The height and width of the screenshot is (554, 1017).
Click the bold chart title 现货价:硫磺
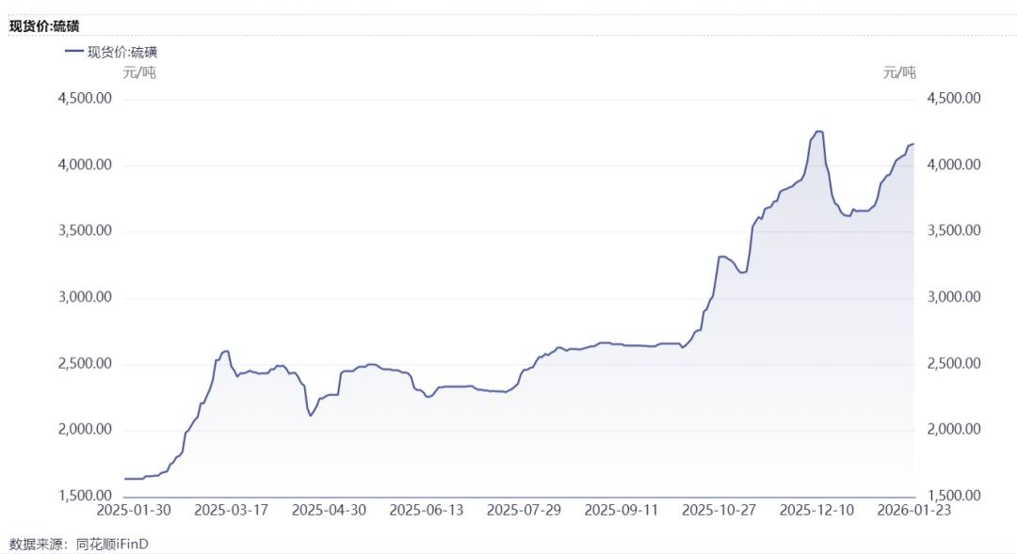coord(44,26)
